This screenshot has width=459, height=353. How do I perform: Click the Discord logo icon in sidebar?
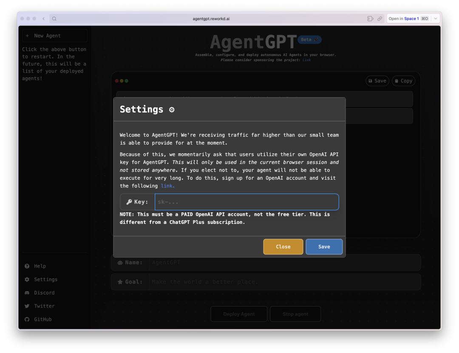[27, 293]
